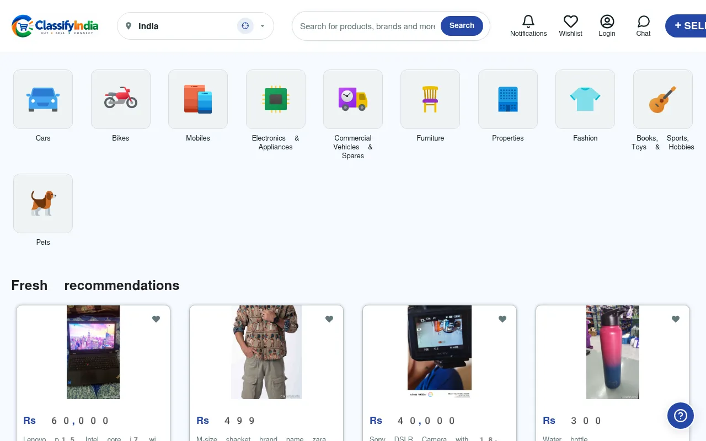This screenshot has height=441, width=706.
Task: Open Electronics & Appliances category icon
Action: (276, 99)
